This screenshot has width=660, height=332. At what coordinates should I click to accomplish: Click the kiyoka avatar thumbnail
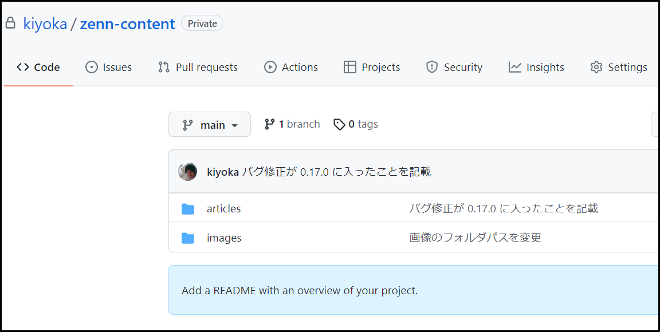pos(188,172)
